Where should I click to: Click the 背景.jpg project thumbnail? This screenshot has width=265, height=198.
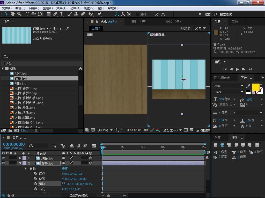tap(17, 35)
